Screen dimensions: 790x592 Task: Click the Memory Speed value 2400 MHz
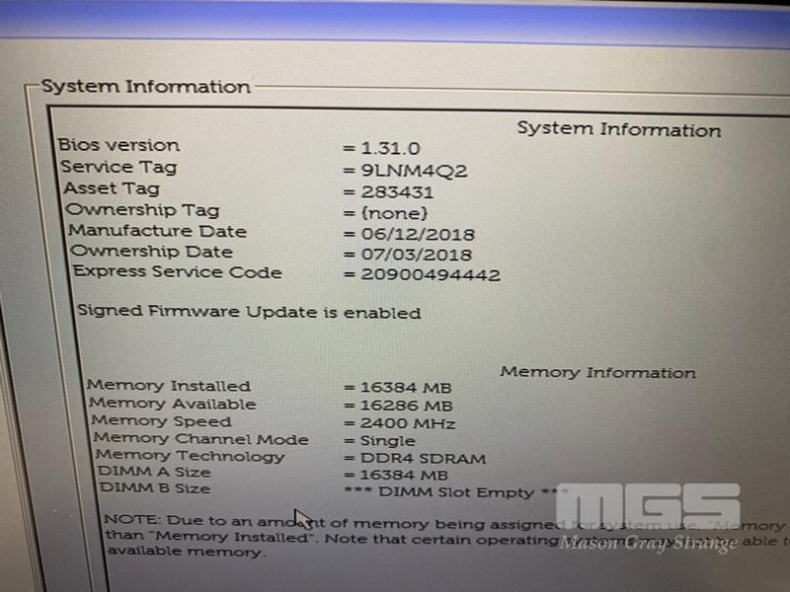pos(408,423)
